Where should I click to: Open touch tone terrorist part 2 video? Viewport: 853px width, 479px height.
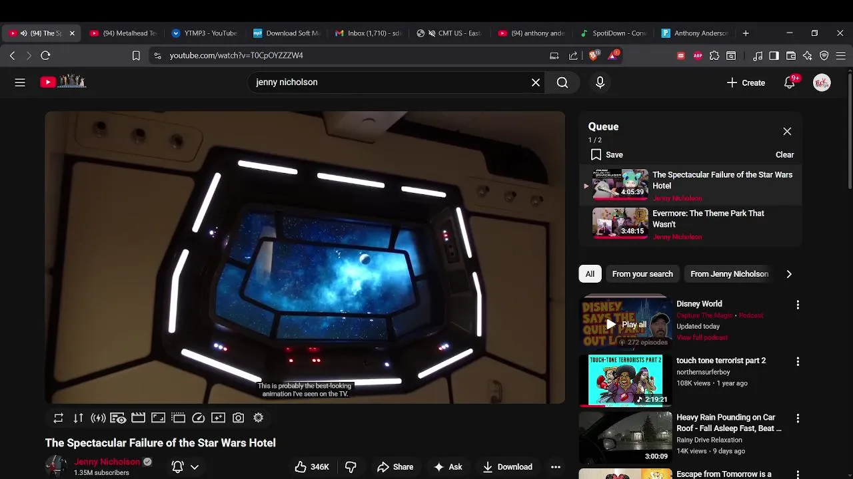coord(721,361)
